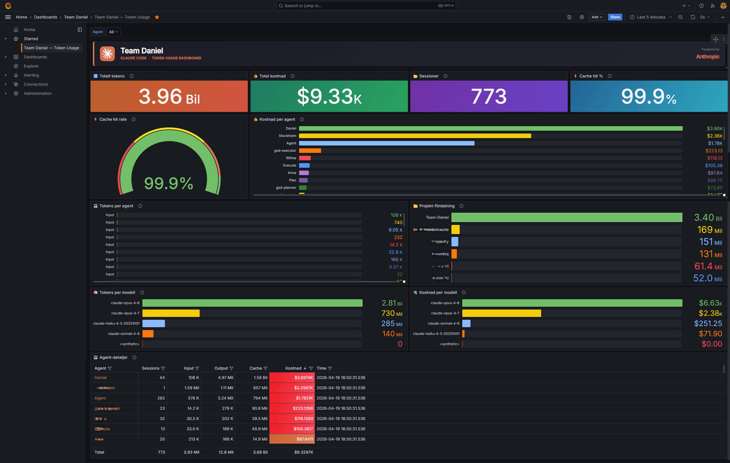The image size is (730, 463).
Task: Sort by the Kostnad column header
Action: 293,368
